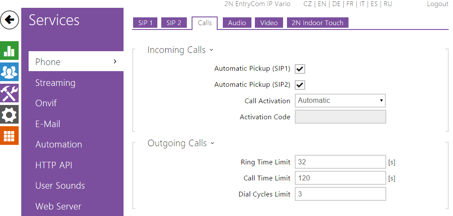The width and height of the screenshot is (453, 216).
Task: Open Streaming in the Services menu
Action: click(55, 83)
